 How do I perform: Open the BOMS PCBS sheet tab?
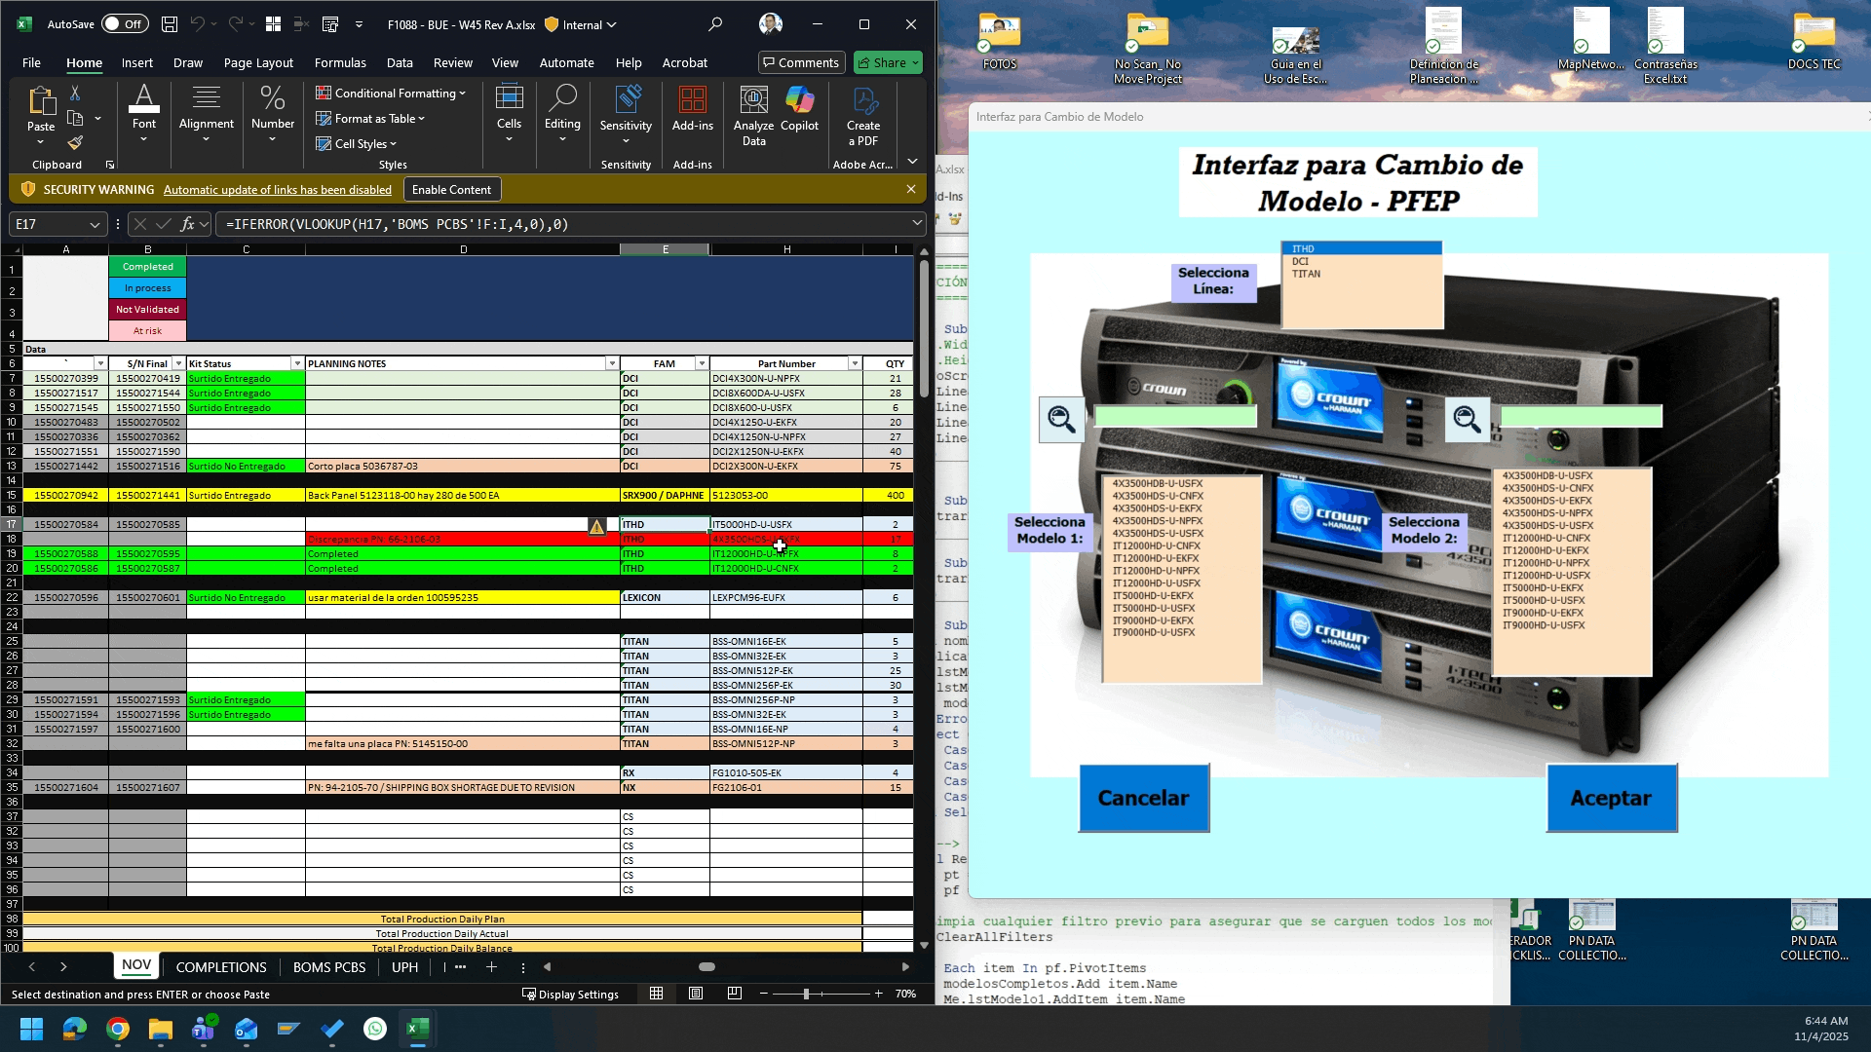click(x=329, y=967)
